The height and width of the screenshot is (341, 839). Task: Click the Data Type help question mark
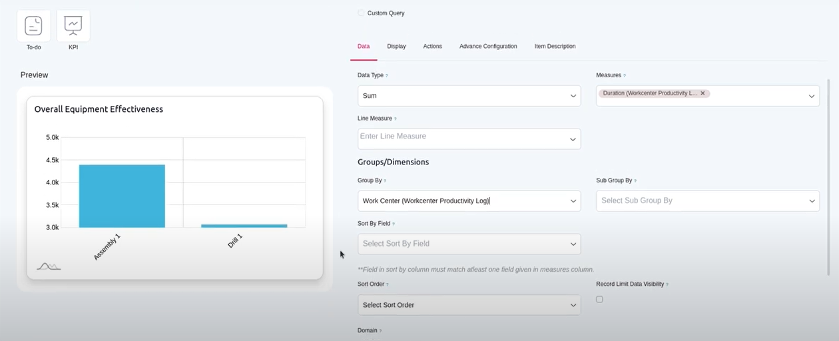(x=387, y=76)
